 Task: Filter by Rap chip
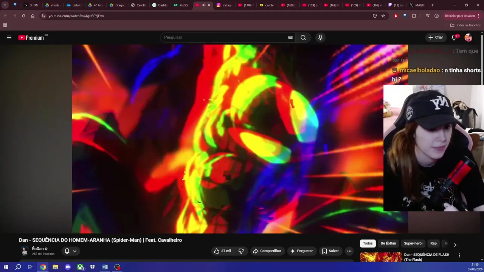(433, 243)
